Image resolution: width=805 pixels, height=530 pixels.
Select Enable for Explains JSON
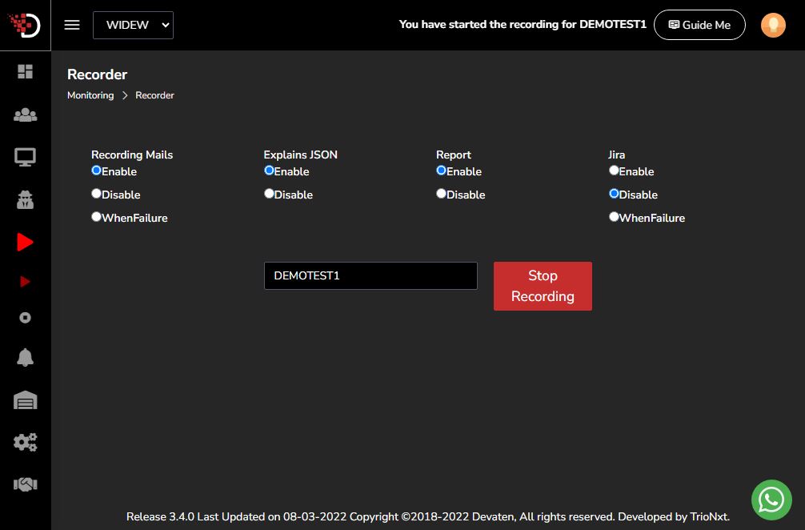[269, 171]
